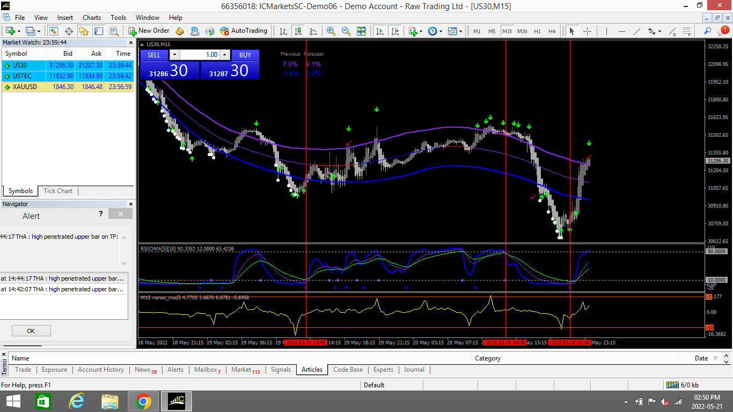This screenshot has height=412, width=733.
Task: Click the Strategy Tester toolbar icon
Action: point(114,31)
